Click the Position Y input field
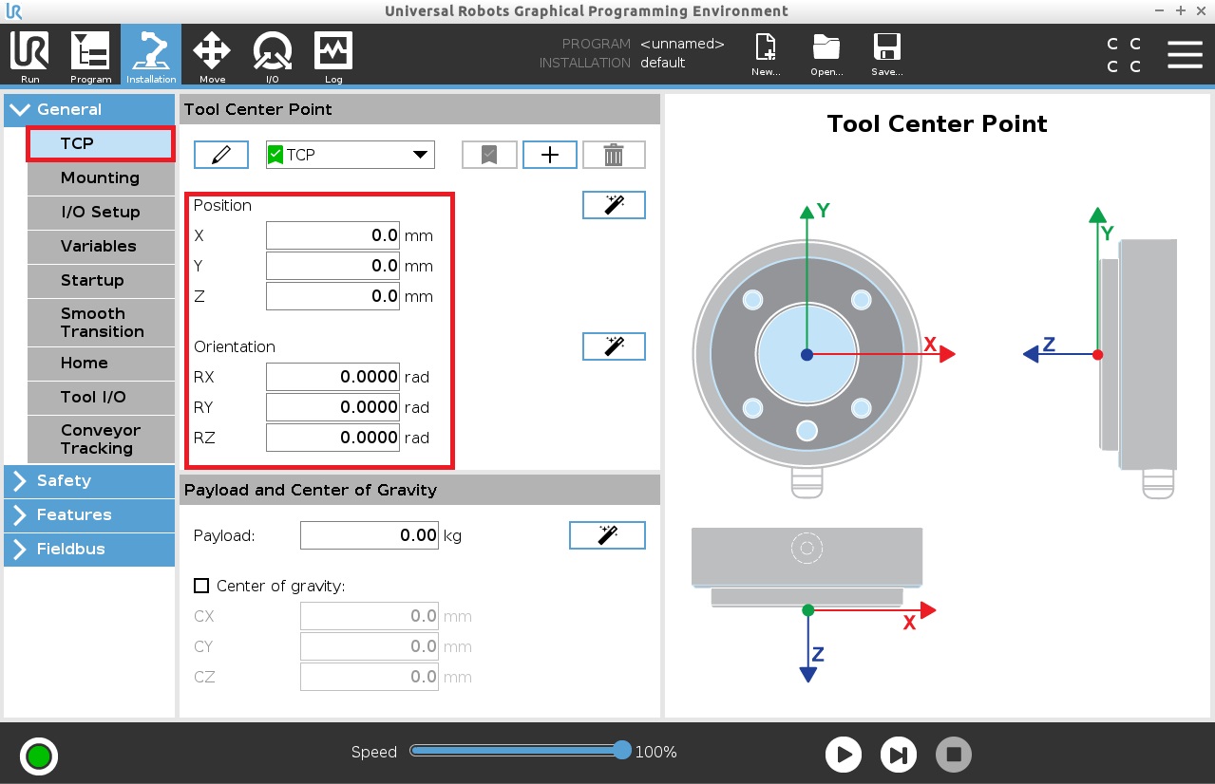This screenshot has height=784, width=1215. (333, 266)
